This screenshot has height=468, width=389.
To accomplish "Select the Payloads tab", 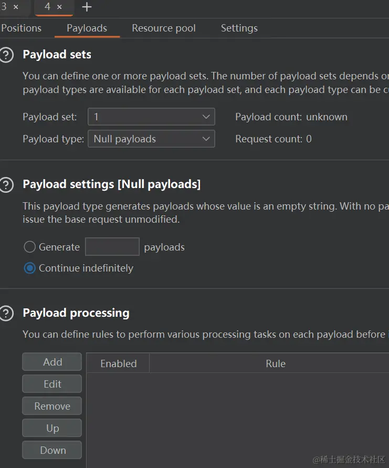I will 87,28.
